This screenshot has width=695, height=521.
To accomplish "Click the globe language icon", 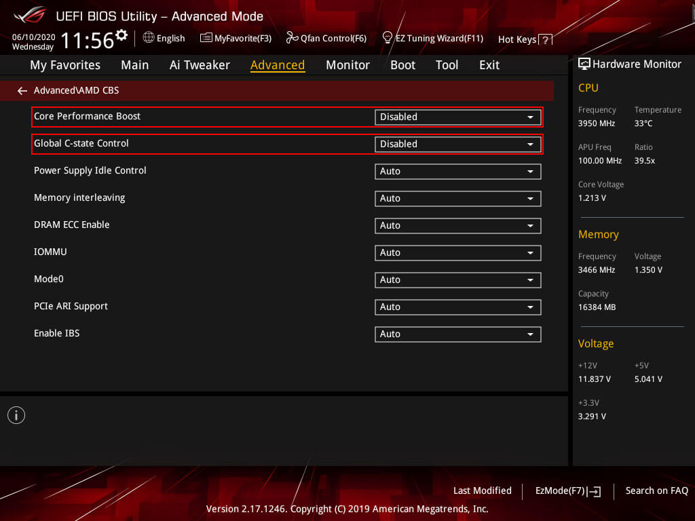I will [149, 38].
